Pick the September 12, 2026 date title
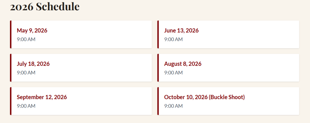This screenshot has height=123, width=310. pyautogui.click(x=42, y=97)
